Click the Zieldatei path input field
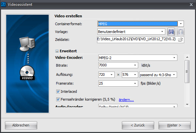The width and height of the screenshot is (196, 133). click(137, 40)
